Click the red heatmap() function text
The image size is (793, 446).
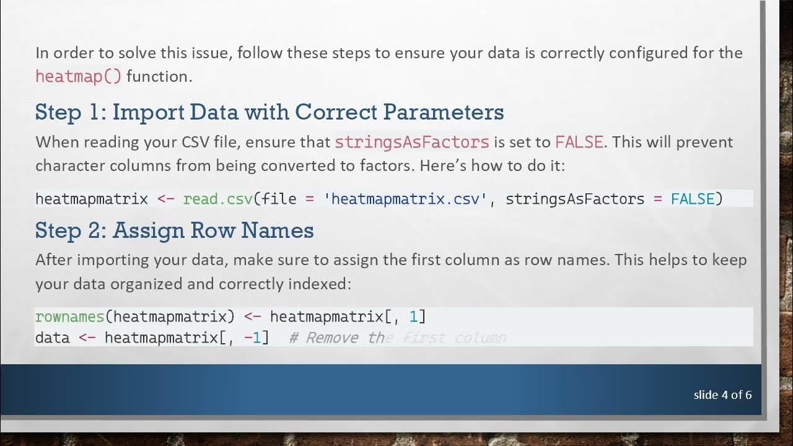pyautogui.click(x=78, y=76)
